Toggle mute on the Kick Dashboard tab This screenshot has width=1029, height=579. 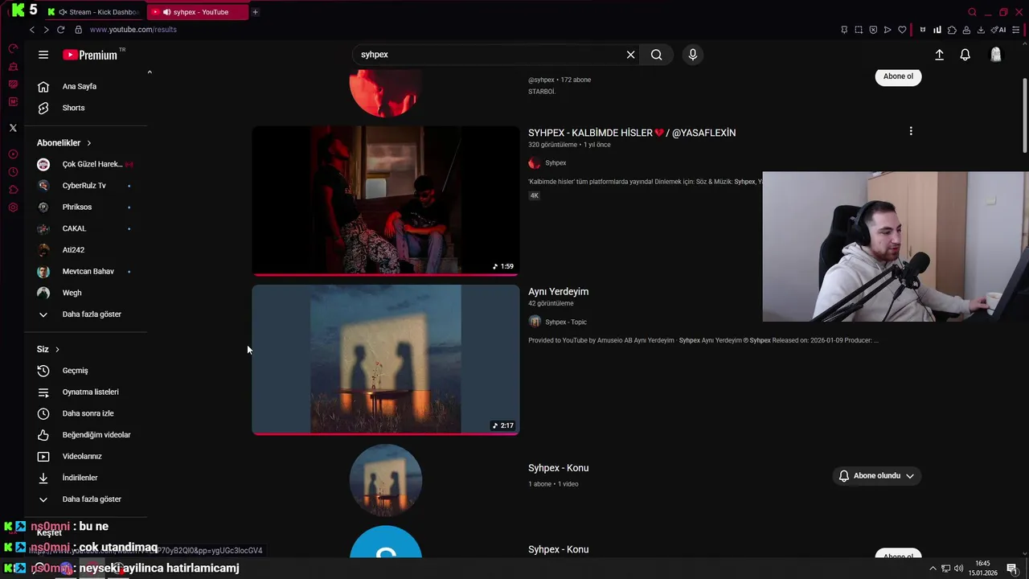coord(63,12)
